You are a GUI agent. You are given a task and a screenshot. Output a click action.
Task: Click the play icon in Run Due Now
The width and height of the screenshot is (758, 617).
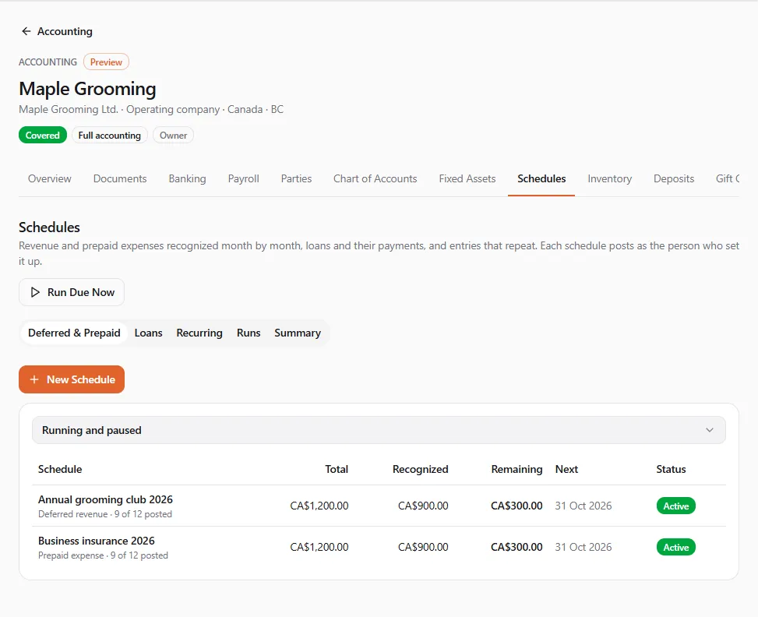point(35,293)
